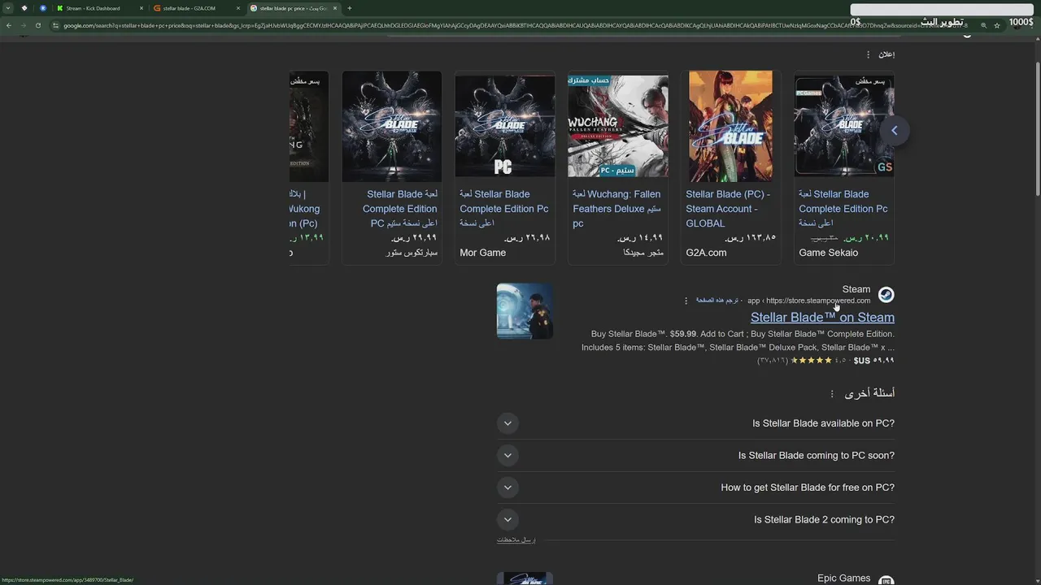
Task: Click the store.steampowered.com URL text
Action: click(818, 301)
